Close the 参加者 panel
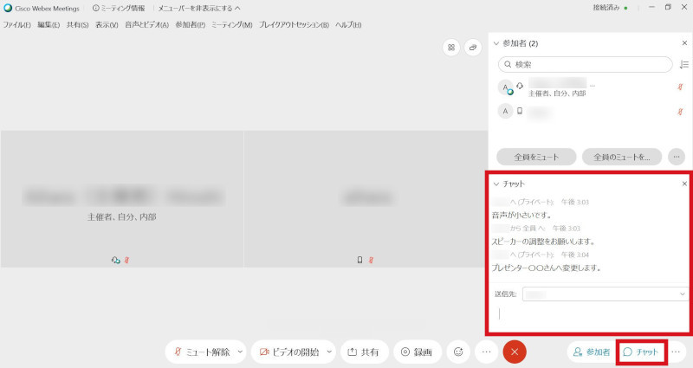Viewport: 693px width, 368px height. click(684, 42)
